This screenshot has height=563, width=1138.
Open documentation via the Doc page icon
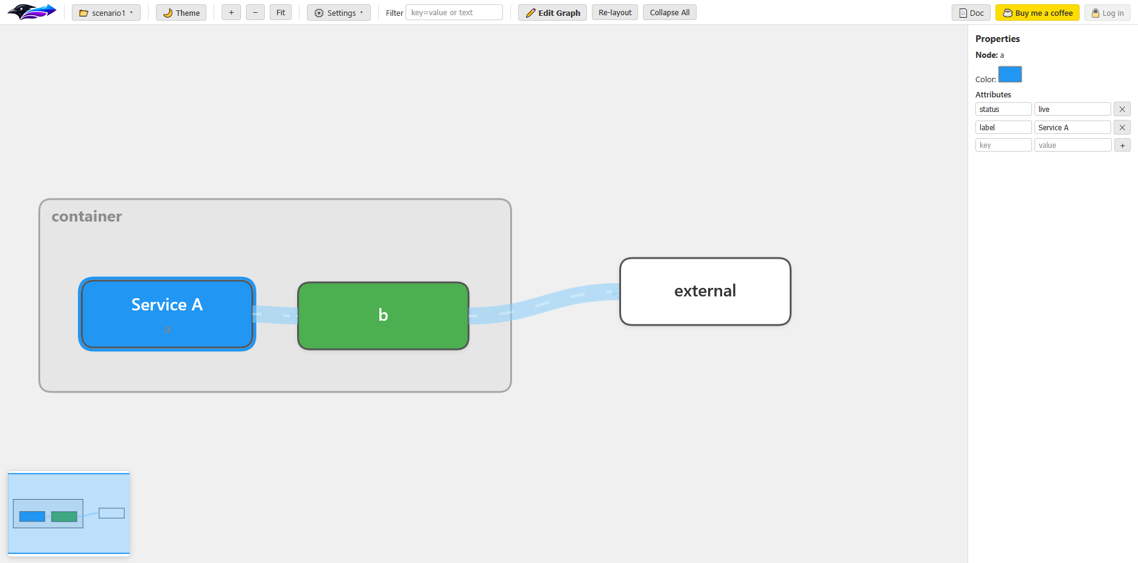point(964,12)
